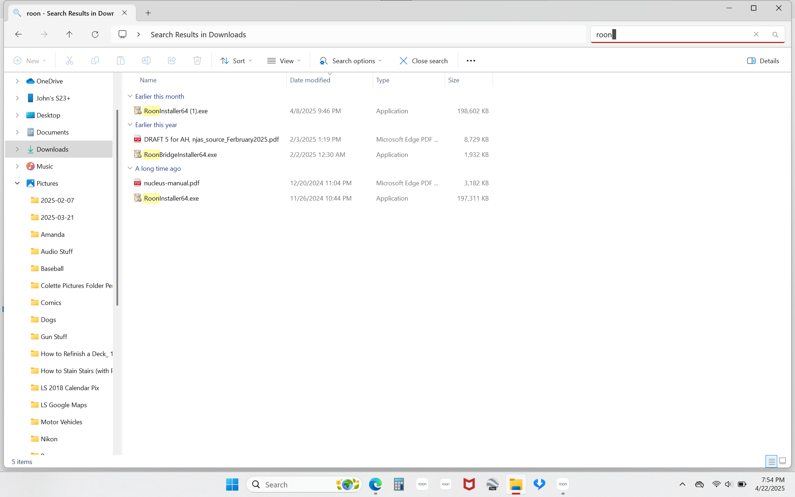Click the Cut scissors icon
The width and height of the screenshot is (795, 497).
(70, 61)
